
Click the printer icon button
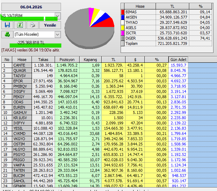pos(33,25)
